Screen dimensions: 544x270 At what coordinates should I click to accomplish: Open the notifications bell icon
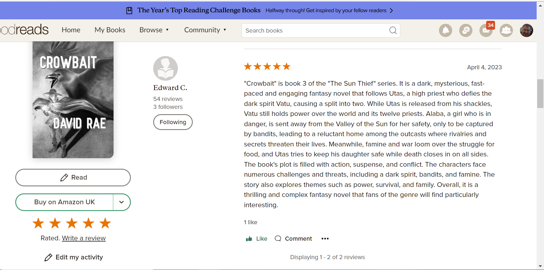(x=445, y=30)
